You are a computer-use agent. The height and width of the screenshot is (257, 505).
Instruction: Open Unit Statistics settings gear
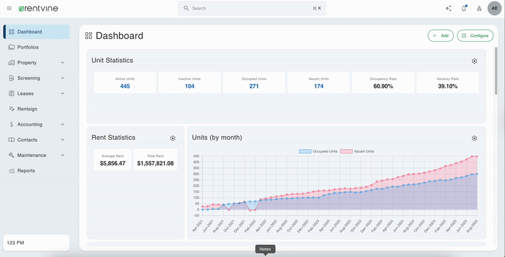click(x=475, y=61)
